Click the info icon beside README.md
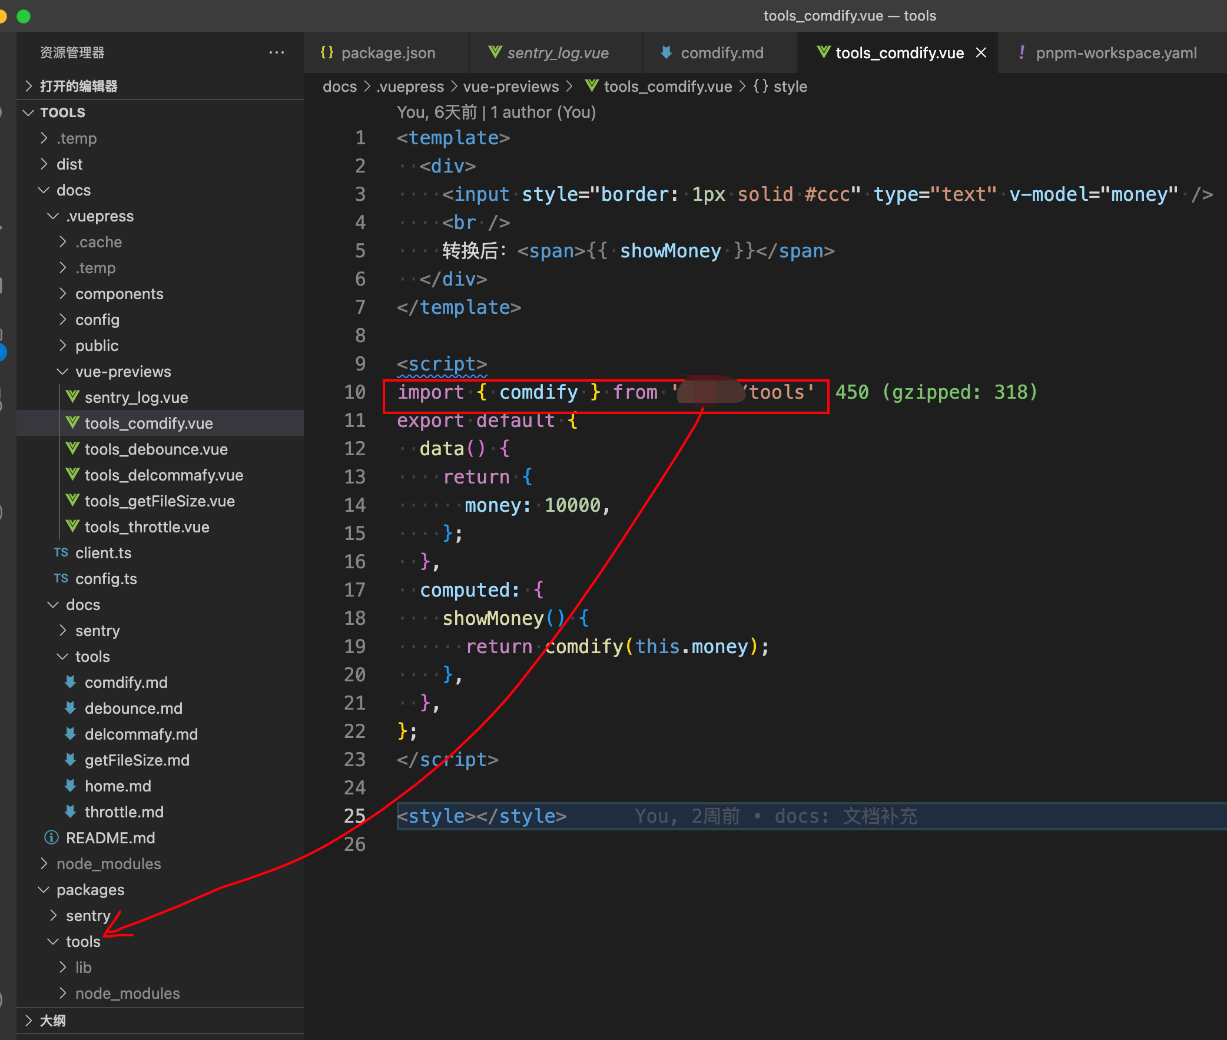Image resolution: width=1227 pixels, height=1040 pixels. click(52, 837)
